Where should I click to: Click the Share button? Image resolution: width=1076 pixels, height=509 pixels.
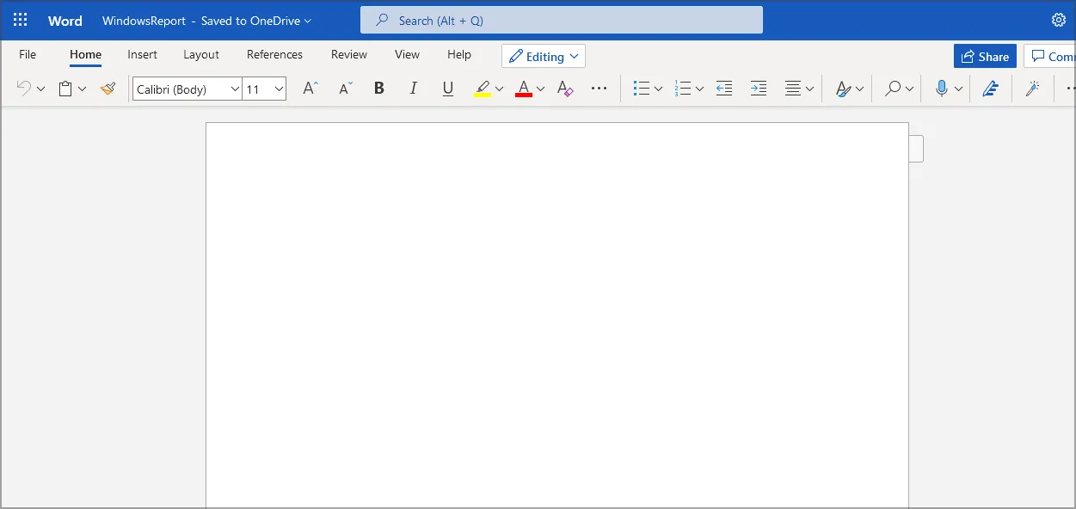click(x=985, y=57)
